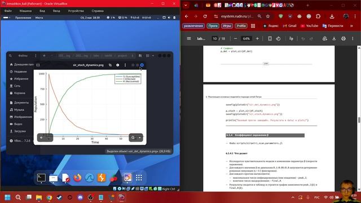Open the развлечения bookmark folder

tap(193, 26)
